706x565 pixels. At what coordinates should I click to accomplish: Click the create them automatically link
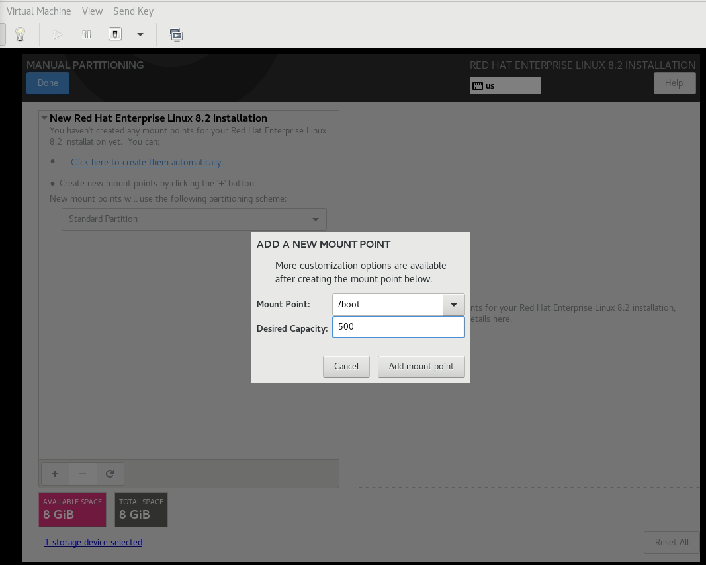147,163
